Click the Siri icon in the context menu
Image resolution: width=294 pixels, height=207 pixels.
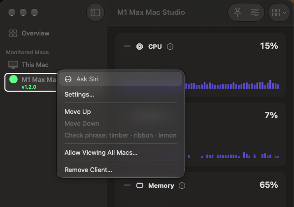point(68,79)
